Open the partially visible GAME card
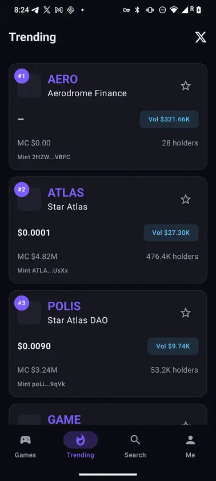The image size is (216, 481). tap(108, 415)
